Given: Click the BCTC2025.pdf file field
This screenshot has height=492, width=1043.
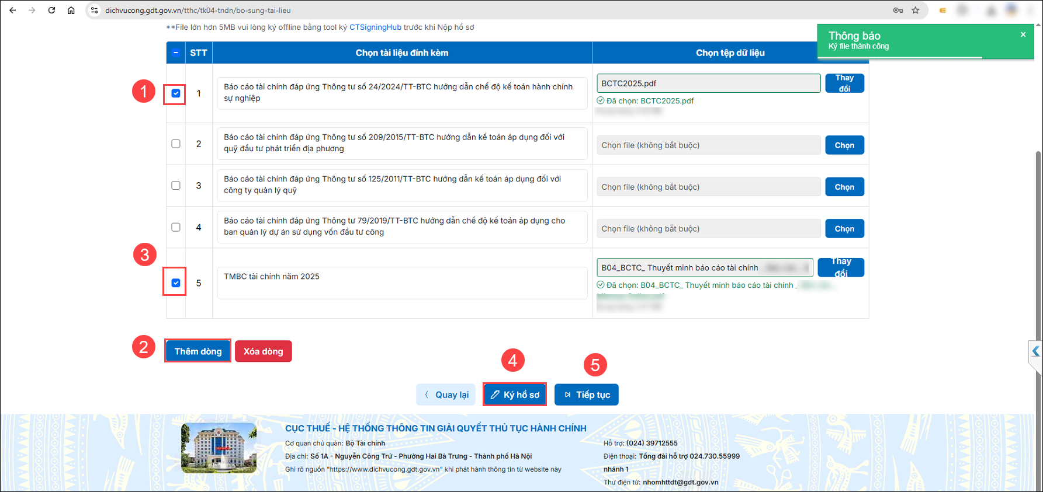Looking at the screenshot, I should point(708,83).
